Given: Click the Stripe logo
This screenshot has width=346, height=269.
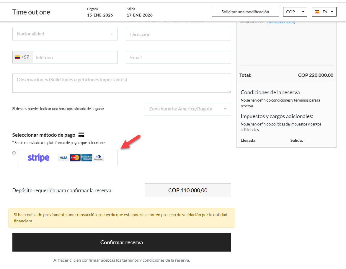Looking at the screenshot, I should 38,158.
